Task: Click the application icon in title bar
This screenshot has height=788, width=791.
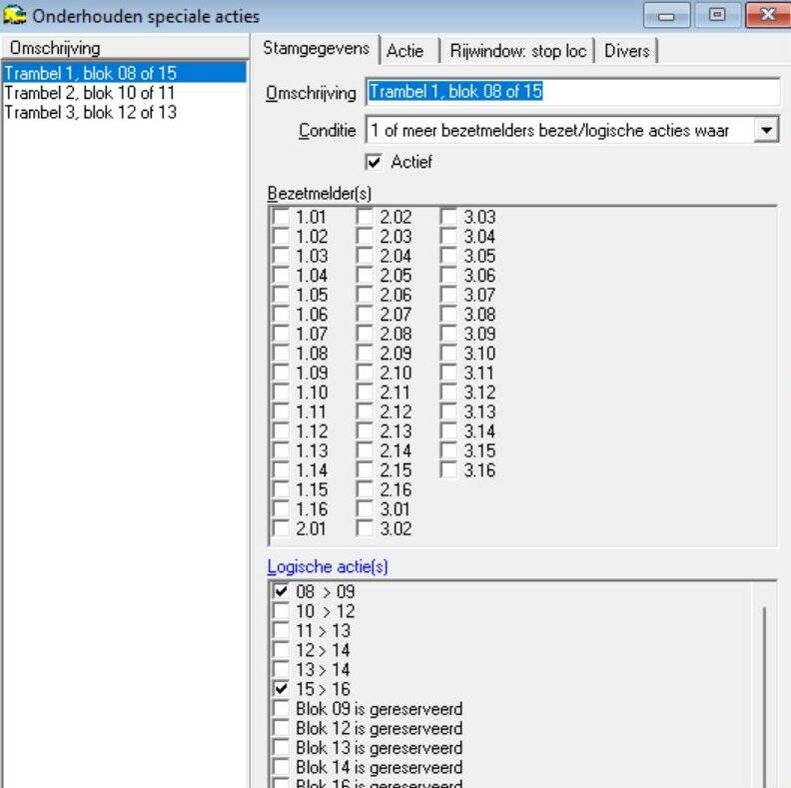Action: click(x=15, y=16)
